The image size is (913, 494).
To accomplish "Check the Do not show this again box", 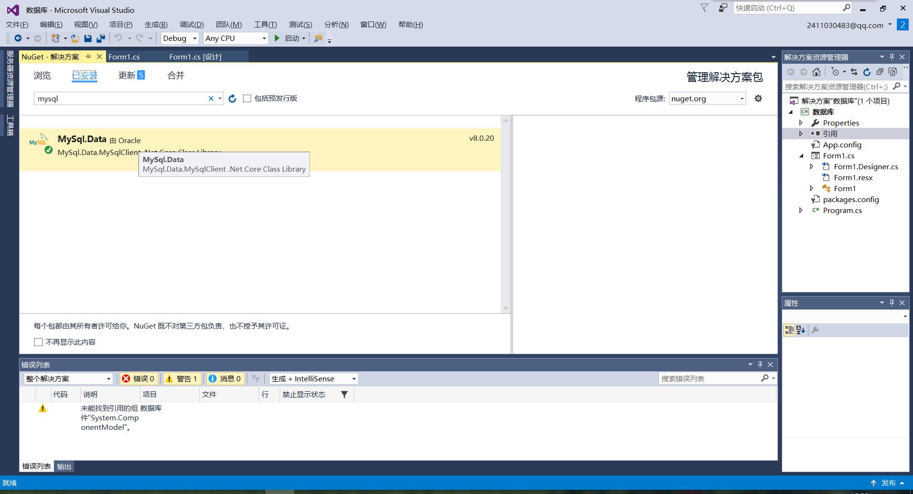I will pyautogui.click(x=39, y=342).
